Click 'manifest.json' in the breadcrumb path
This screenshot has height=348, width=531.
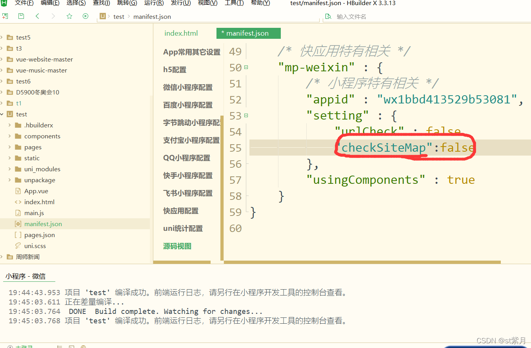pyautogui.click(x=152, y=16)
